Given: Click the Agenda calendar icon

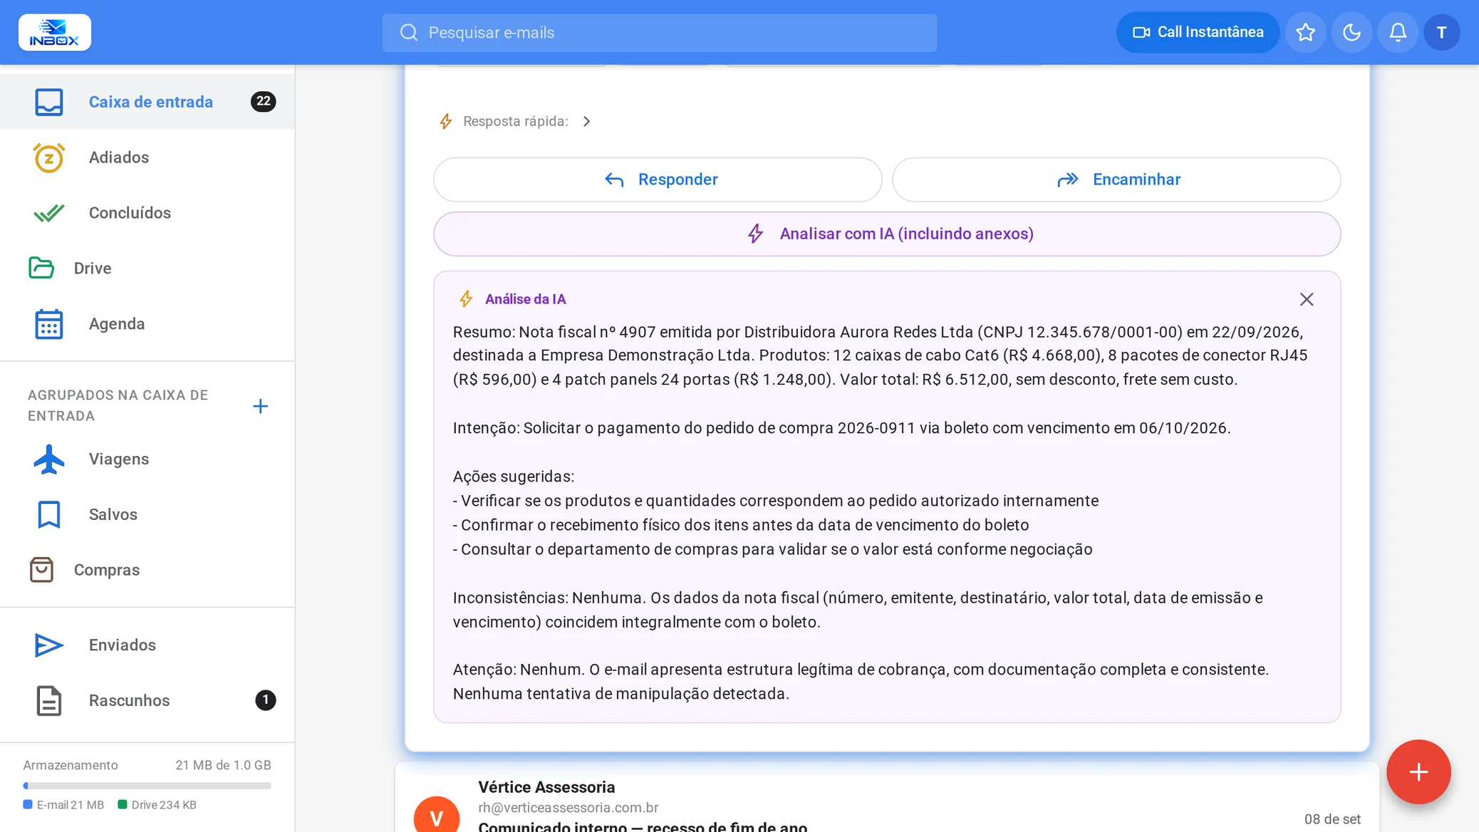Looking at the screenshot, I should pyautogui.click(x=49, y=324).
